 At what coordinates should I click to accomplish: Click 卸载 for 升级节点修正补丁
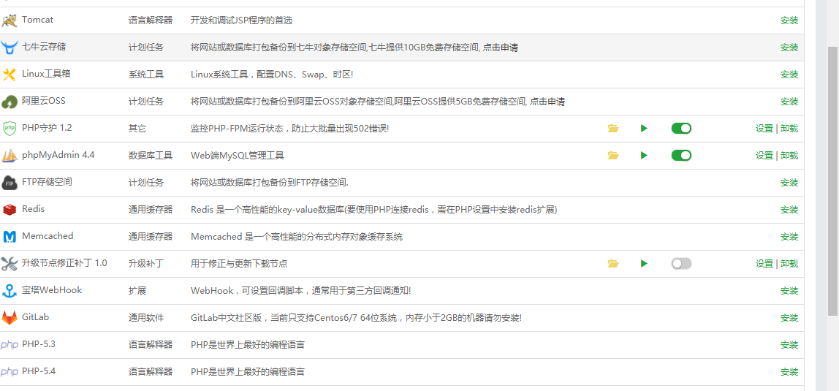point(789,264)
